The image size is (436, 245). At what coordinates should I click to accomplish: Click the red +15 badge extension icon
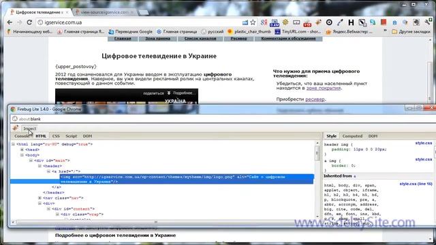click(307, 23)
